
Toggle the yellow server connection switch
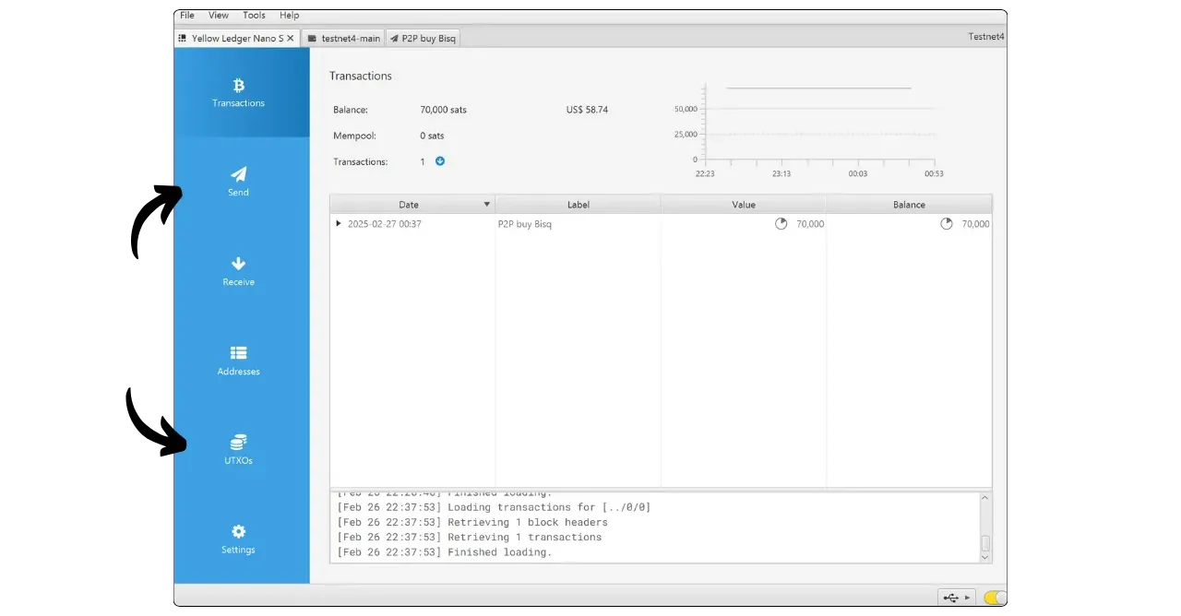[995, 598]
